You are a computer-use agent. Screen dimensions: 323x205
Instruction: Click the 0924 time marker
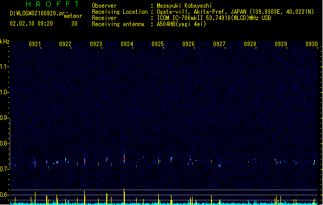point(127,44)
